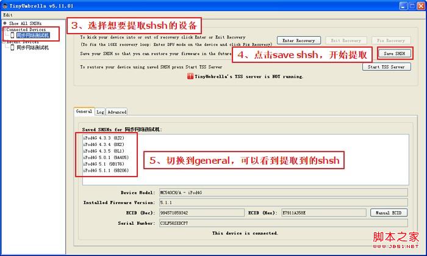Click the recent device phone icon

[12, 48]
